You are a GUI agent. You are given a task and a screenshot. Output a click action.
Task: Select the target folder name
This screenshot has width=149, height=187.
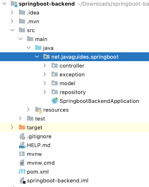point(35,128)
